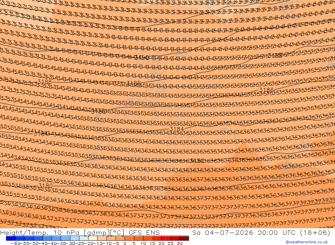
Task: Click the 'Sa 04-07-2026' forecast date
Action: click(x=223, y=232)
